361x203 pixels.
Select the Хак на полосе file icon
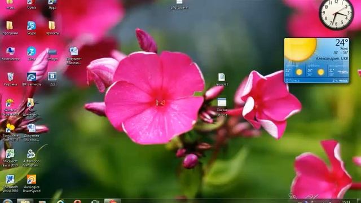222,107
